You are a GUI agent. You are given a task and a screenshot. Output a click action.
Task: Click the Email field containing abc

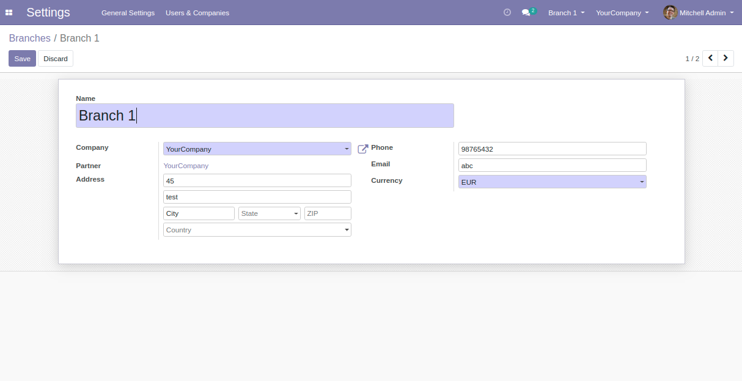[x=553, y=165]
